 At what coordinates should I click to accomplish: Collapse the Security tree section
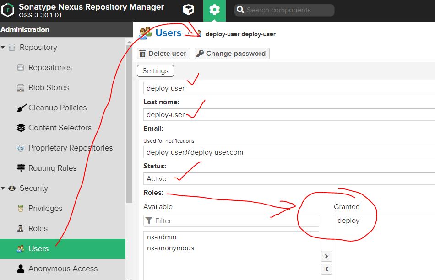(x=3, y=188)
